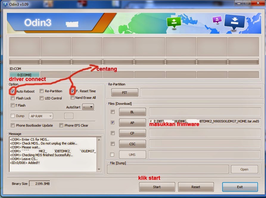The width and height of the screenshot is (266, 198).
Task: Click the message log scroll-up arrow
Action: click(x=99, y=139)
